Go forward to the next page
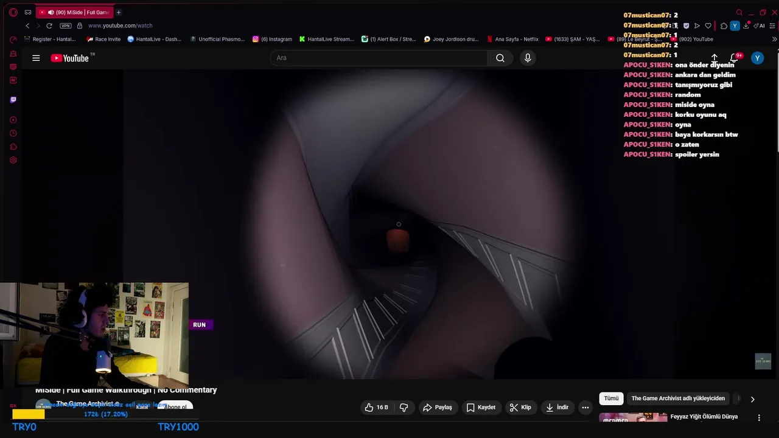The image size is (779, 438). click(38, 26)
